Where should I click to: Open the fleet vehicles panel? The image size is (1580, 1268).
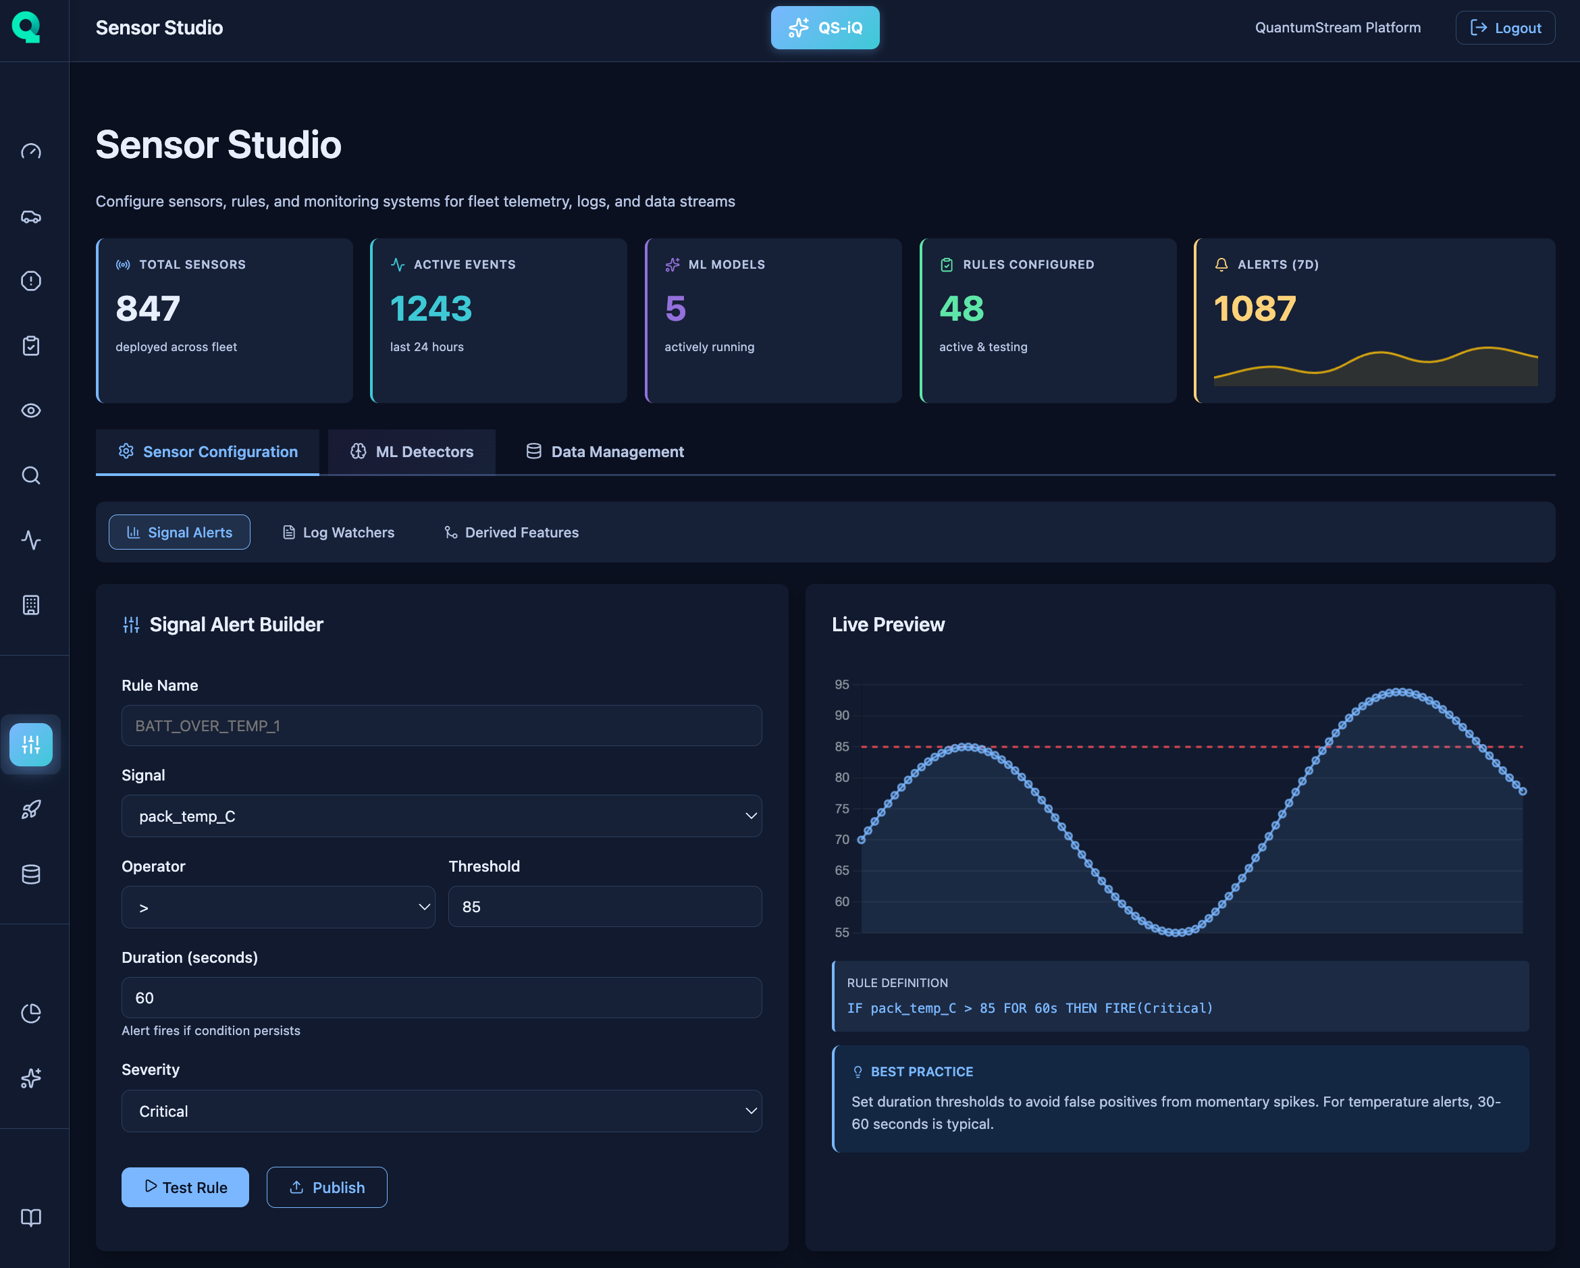tap(31, 217)
